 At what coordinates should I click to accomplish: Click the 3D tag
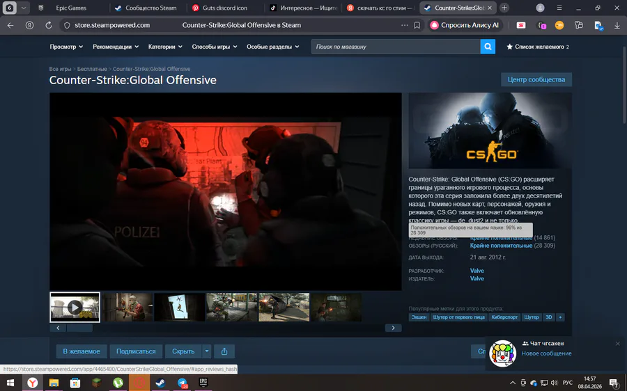(549, 317)
